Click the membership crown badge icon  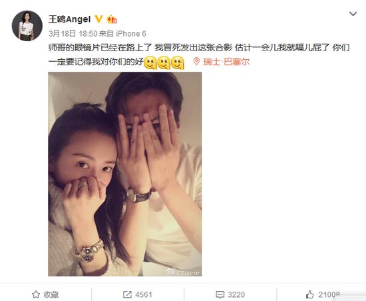(112, 19)
